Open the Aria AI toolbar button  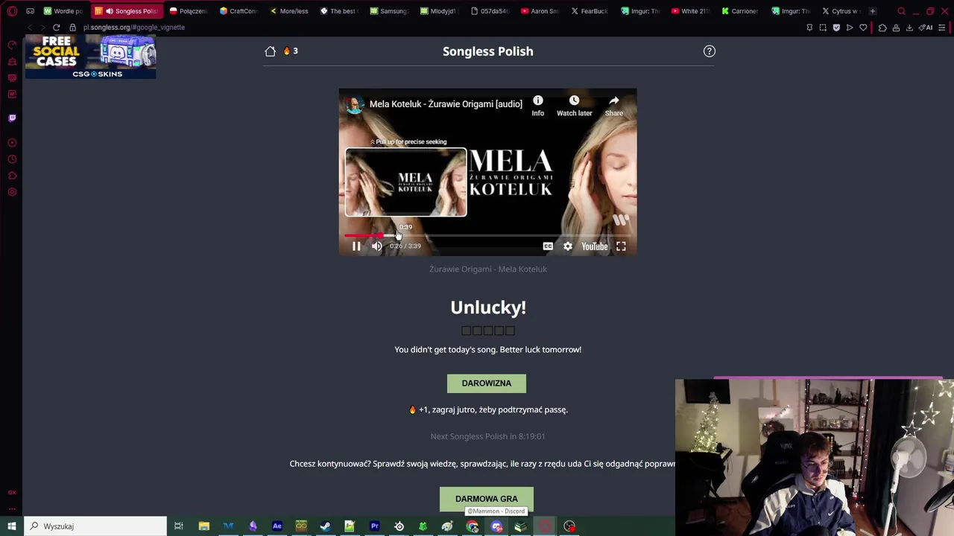926,28
